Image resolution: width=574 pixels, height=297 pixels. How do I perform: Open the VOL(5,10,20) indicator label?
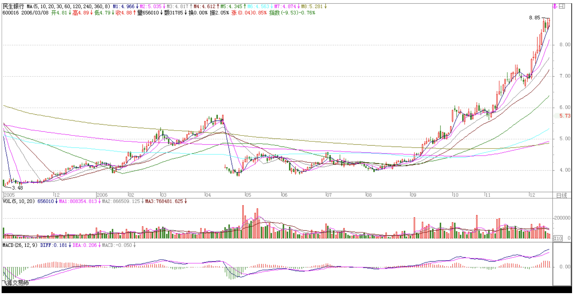click(x=19, y=201)
